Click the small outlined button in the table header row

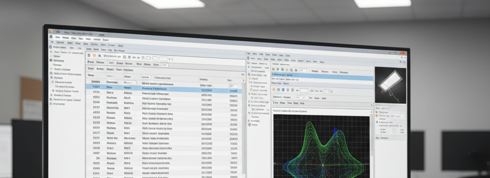pos(145,77)
